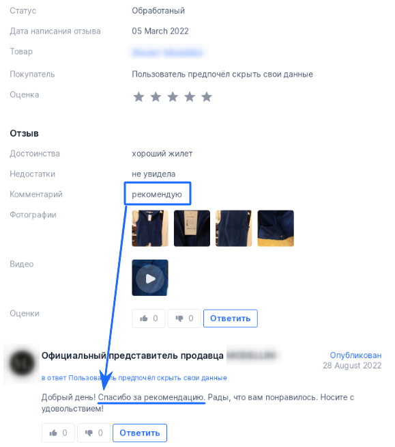Click thumbs-down icon under the review
Image resolution: width=395 pixels, height=447 pixels.
tap(179, 318)
